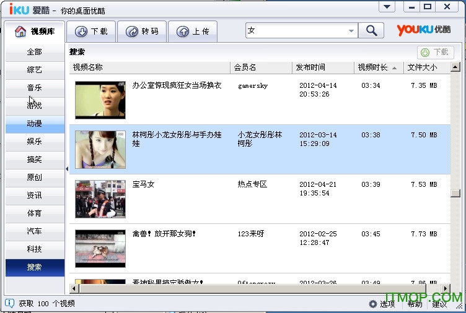This screenshot has width=466, height=313.
Task: Select the 音乐 category
Action: (35, 88)
